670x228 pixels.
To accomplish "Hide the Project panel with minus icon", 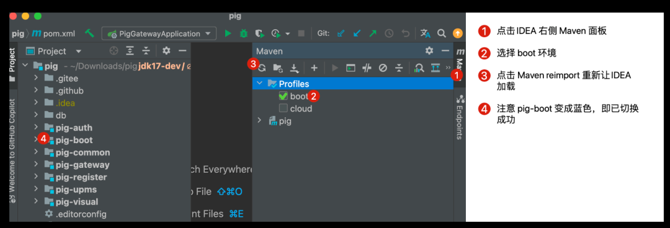I will [x=182, y=51].
